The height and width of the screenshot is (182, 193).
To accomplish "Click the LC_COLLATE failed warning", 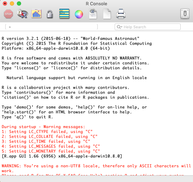I will pos(50,136).
